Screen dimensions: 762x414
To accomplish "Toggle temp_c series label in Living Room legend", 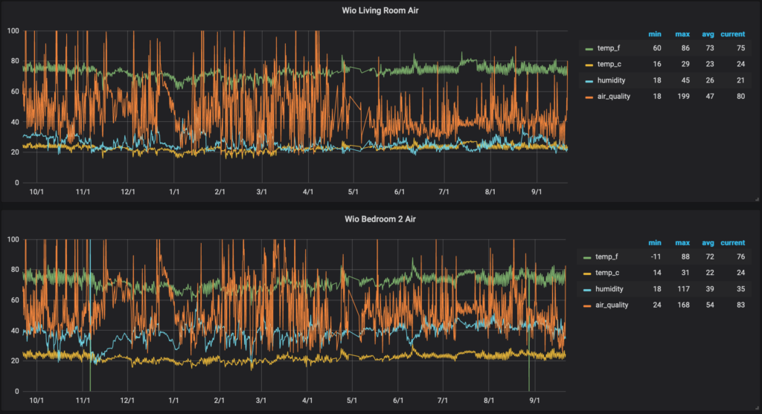I will pos(609,65).
